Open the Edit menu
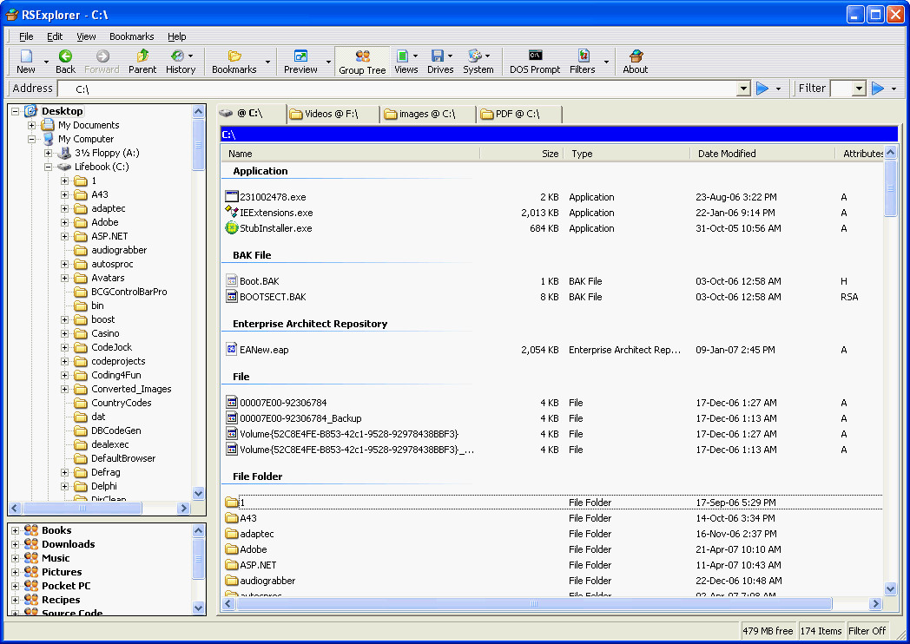The width and height of the screenshot is (910, 644). [55, 36]
